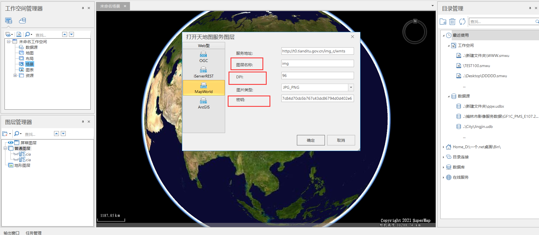
Task: Close the 打开天地图服务图层 dialog
Action: pyautogui.click(x=353, y=37)
